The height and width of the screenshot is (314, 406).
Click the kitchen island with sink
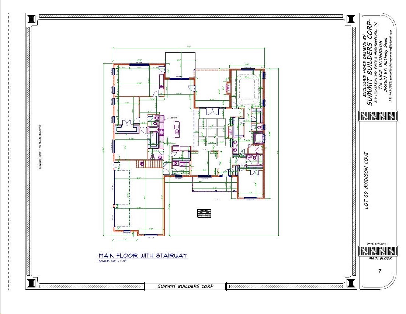click(x=176, y=129)
